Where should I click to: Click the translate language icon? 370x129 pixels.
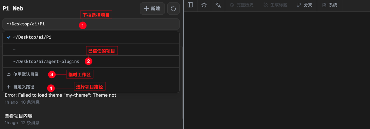click(218, 5)
